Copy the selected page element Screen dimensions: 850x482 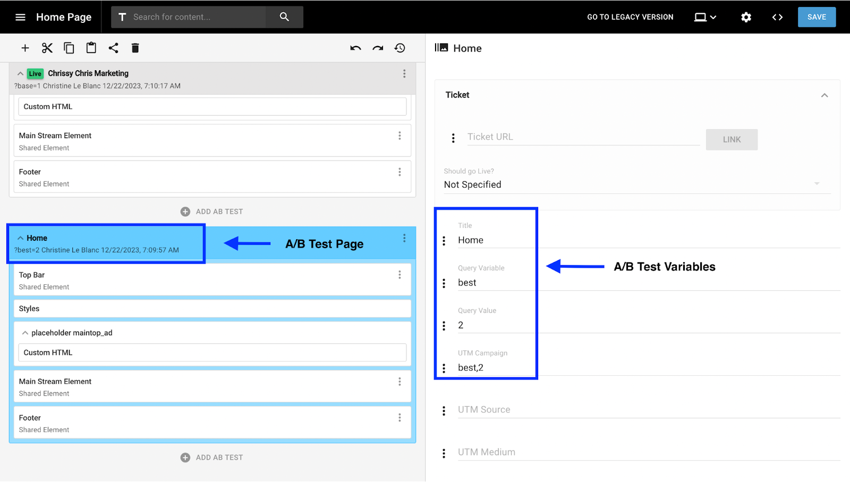(69, 47)
